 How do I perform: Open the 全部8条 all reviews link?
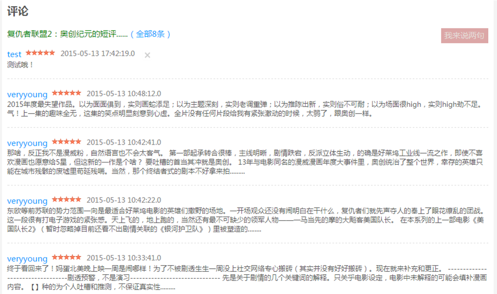pos(150,34)
